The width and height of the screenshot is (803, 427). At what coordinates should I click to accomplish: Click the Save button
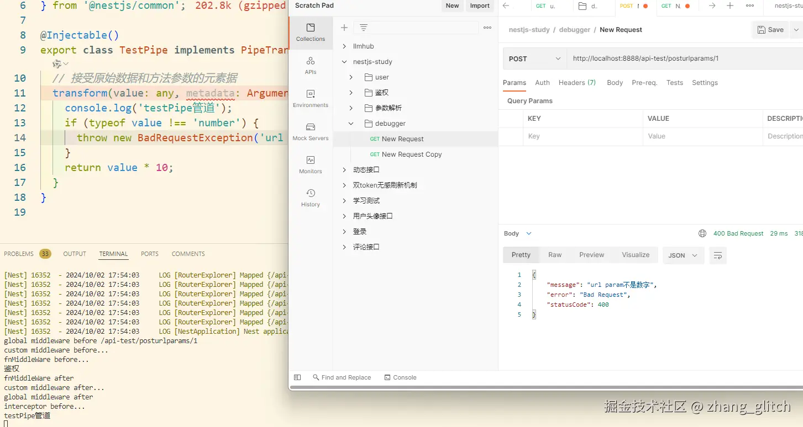[x=770, y=30]
